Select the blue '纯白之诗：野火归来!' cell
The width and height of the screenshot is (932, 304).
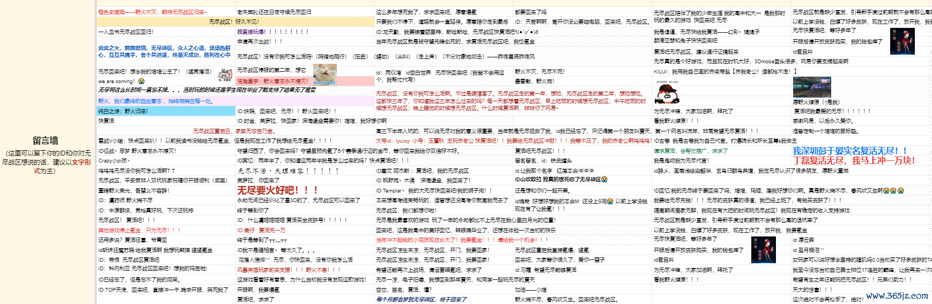166,111
